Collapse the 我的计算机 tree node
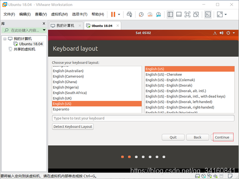 click(5, 39)
